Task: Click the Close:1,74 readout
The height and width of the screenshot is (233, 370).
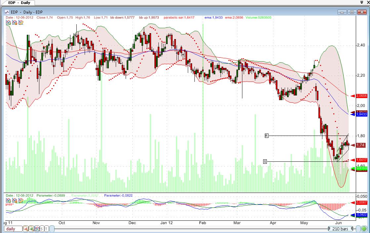Action: (x=45, y=18)
